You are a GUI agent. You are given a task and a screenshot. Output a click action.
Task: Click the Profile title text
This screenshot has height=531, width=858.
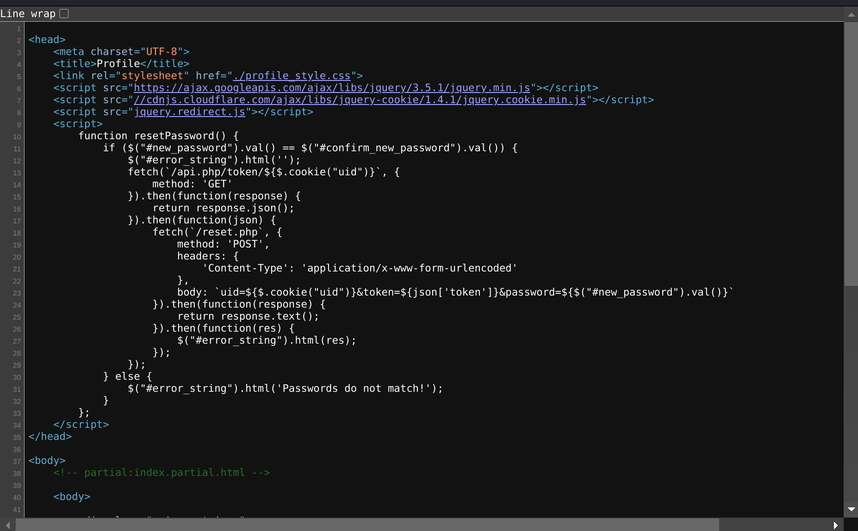click(118, 64)
